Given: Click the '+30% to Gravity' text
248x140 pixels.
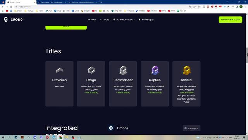Looking at the screenshot, I should (186, 93).
